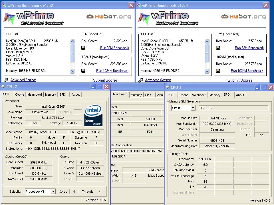Click the Serial Number 4B0E1403 field

point(217,141)
